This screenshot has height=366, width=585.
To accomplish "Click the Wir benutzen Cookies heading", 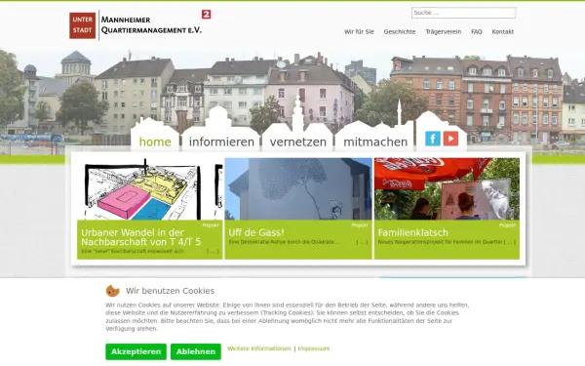I will (x=170, y=291).
